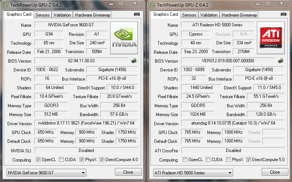
Task: Toggle DirectCompute 4.0 checkbox
Action: pos(102,160)
